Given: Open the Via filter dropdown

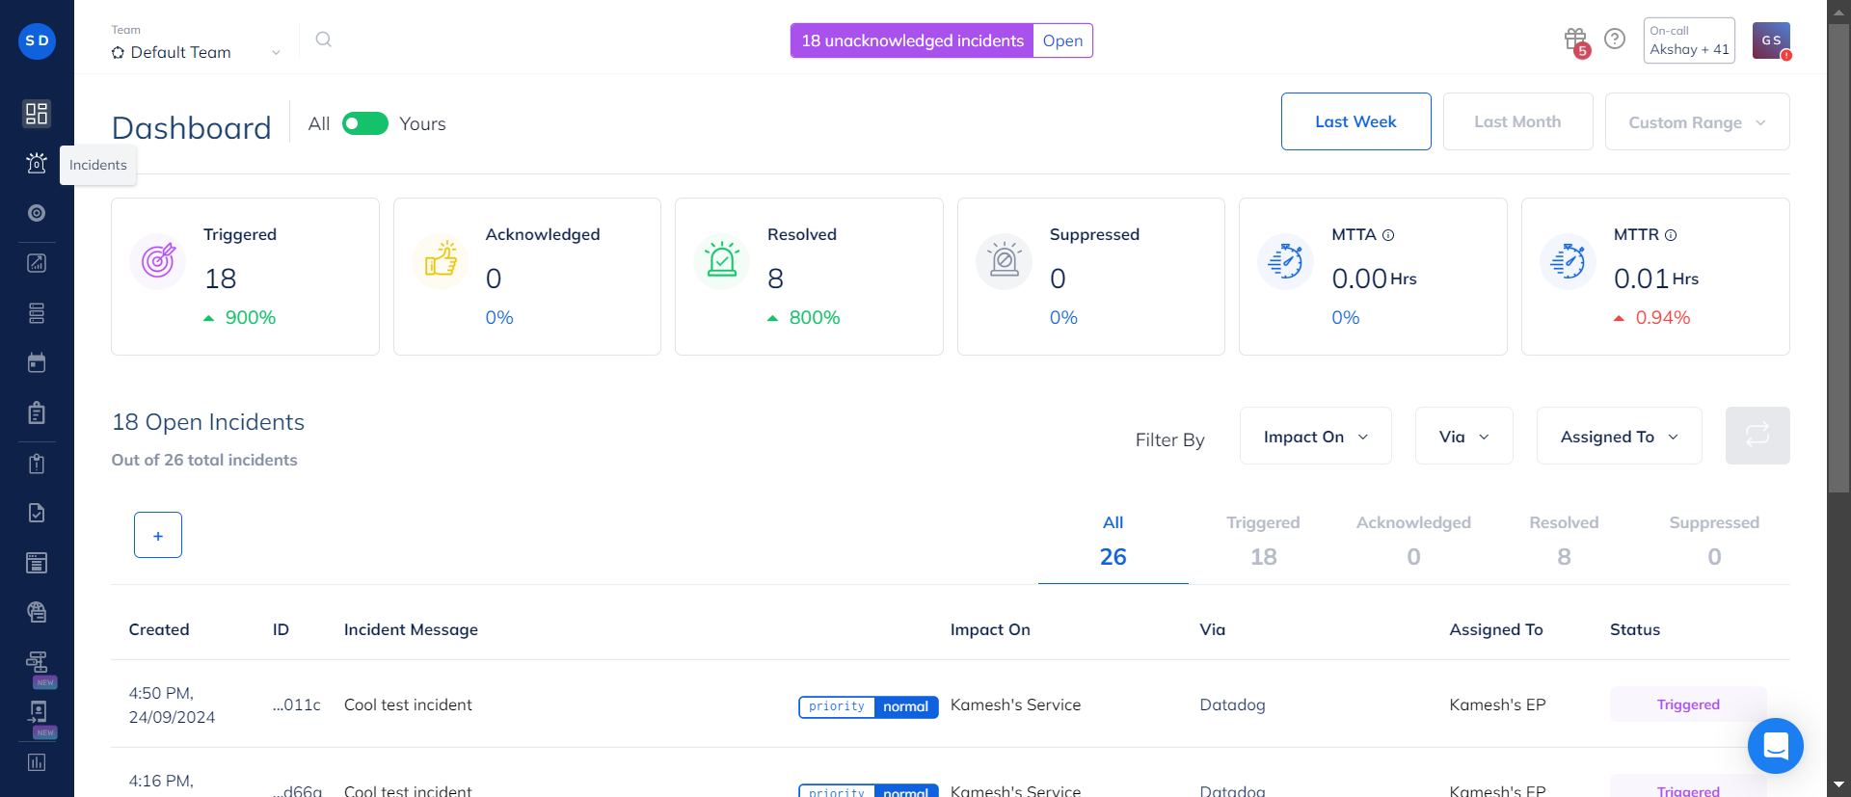Looking at the screenshot, I should (1463, 437).
